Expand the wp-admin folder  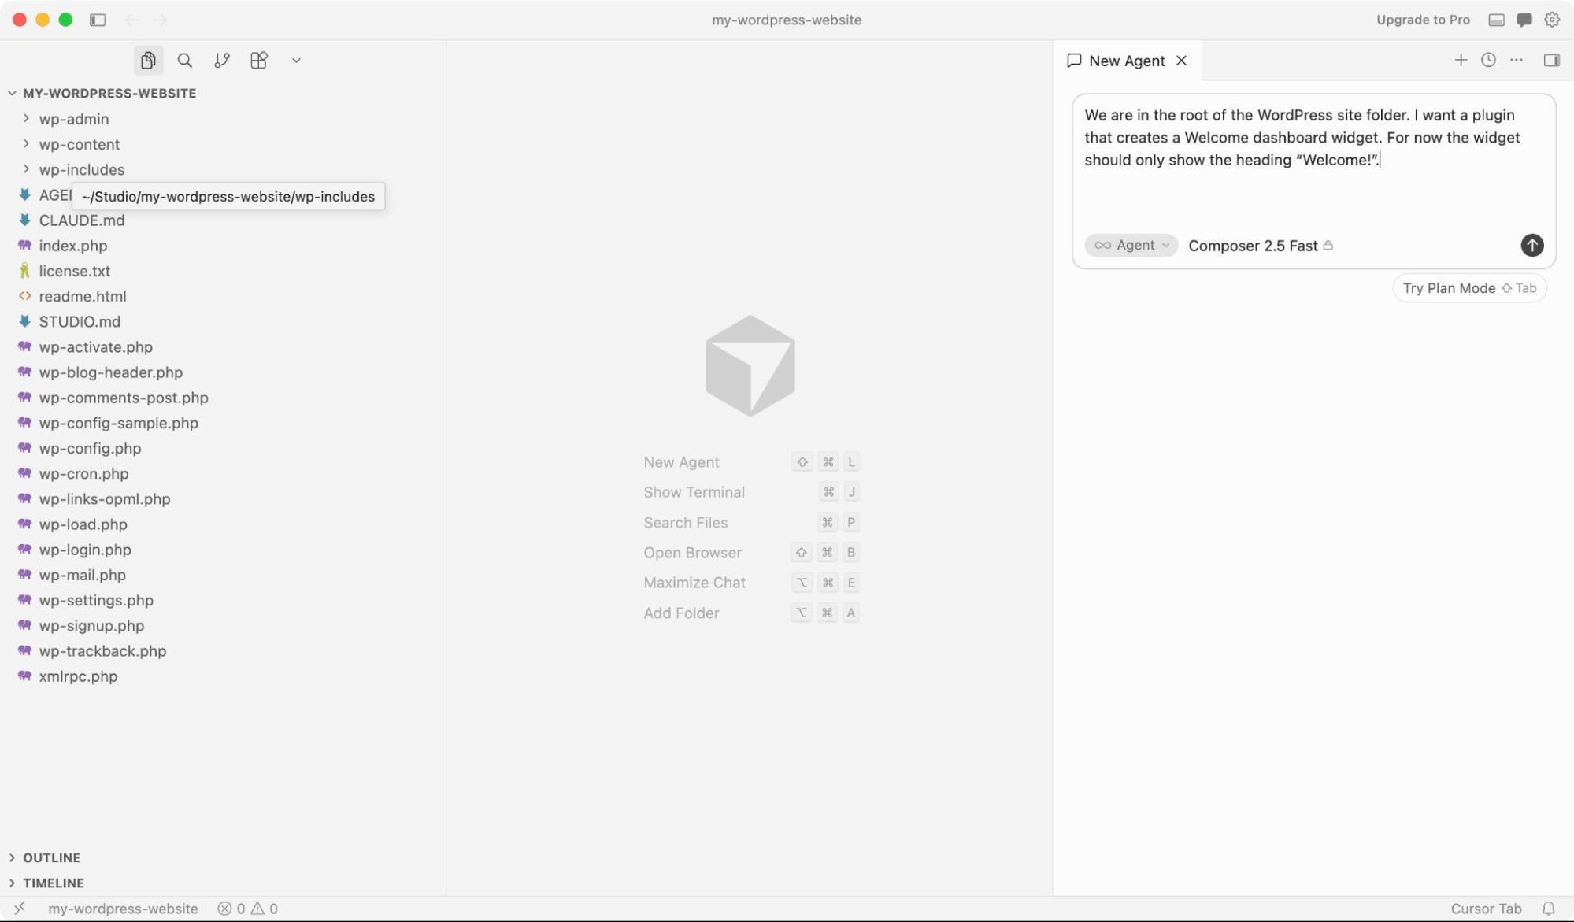[223, 119]
